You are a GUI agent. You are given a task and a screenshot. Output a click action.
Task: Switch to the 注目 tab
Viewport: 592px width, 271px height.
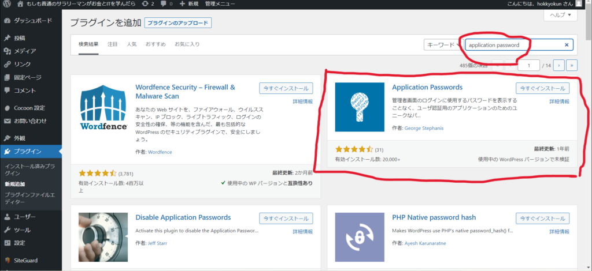coord(113,44)
